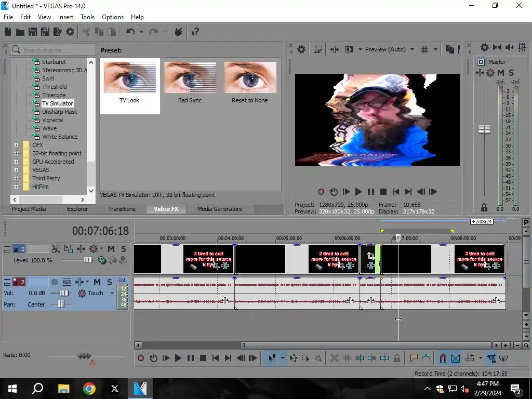Switch to Media Generators tab
Screen dimensions: 532x399
pyautogui.click(x=220, y=209)
